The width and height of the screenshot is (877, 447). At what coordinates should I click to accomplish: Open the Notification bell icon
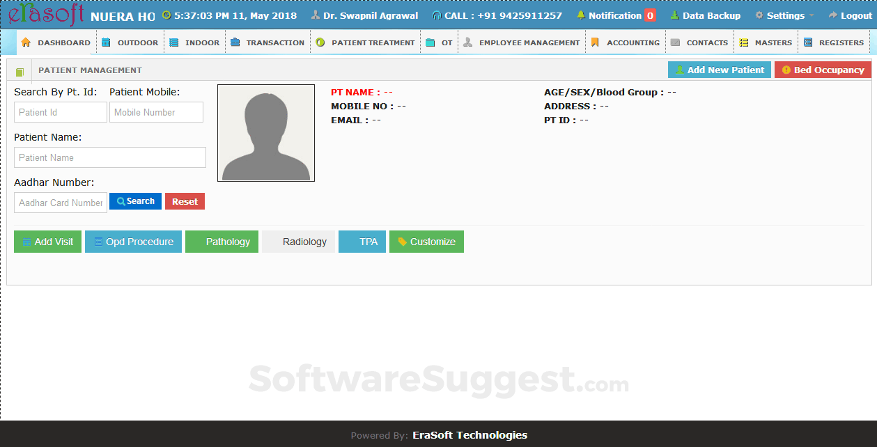[x=581, y=15]
